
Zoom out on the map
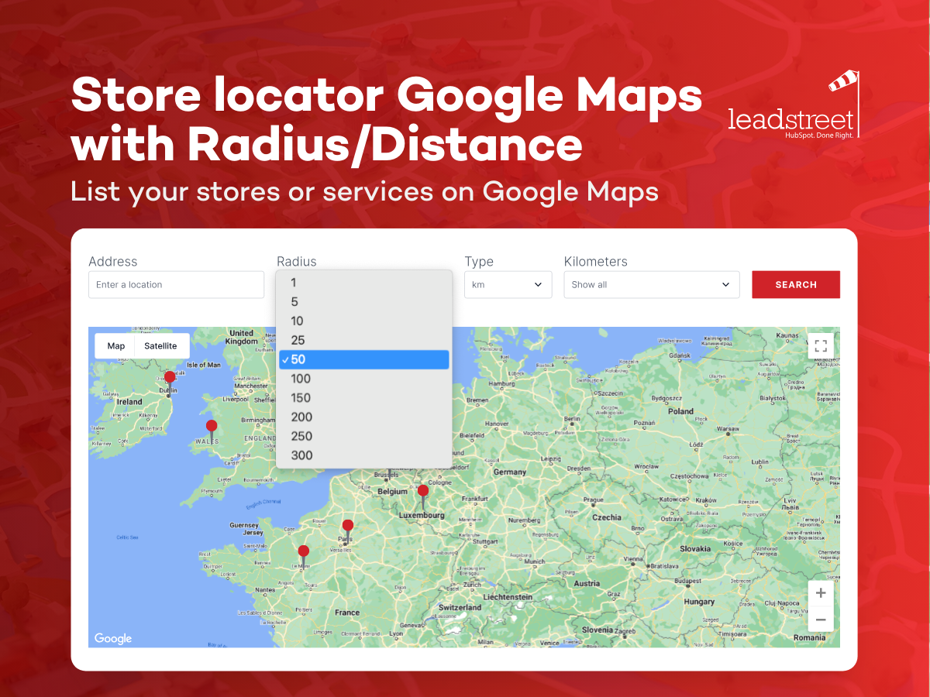pos(821,620)
